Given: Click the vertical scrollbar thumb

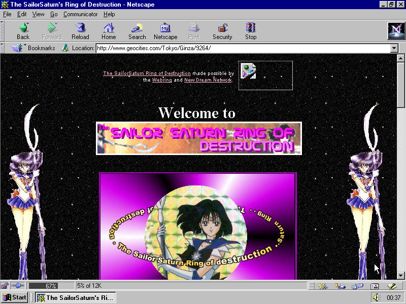Looking at the screenshot, I should [x=400, y=85].
